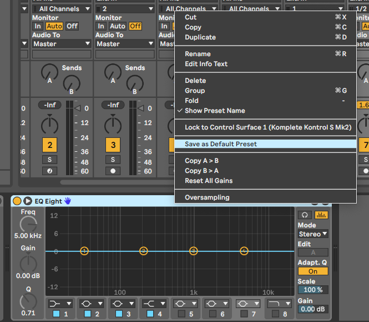Click Send A knob on track 2
This screenshot has width=369, height=322.
point(49,72)
